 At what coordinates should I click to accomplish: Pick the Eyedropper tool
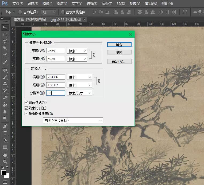tap(5, 62)
